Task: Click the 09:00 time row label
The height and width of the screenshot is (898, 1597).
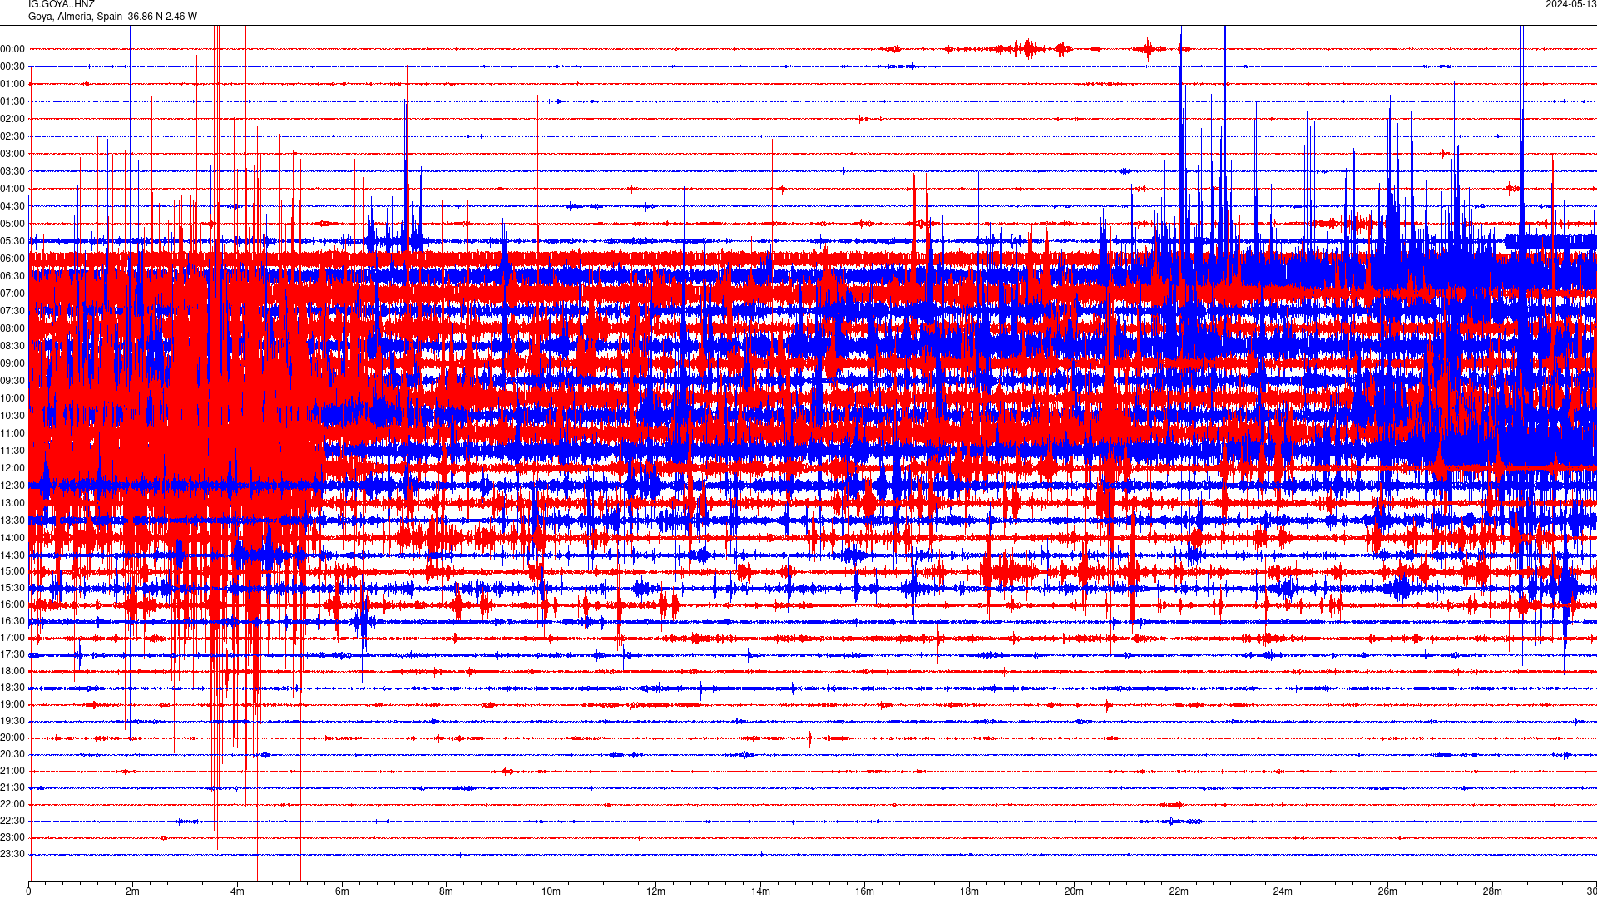Action: [12, 363]
